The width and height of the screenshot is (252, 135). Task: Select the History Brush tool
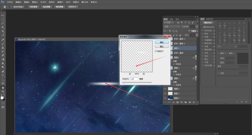[3, 51]
